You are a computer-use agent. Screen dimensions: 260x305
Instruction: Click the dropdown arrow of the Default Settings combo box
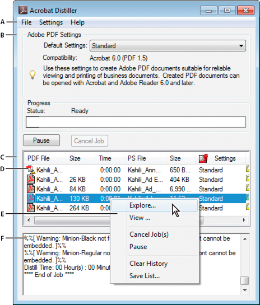coord(241,46)
